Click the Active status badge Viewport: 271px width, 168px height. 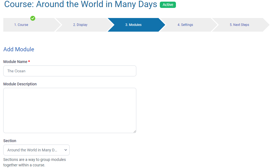[x=168, y=5]
